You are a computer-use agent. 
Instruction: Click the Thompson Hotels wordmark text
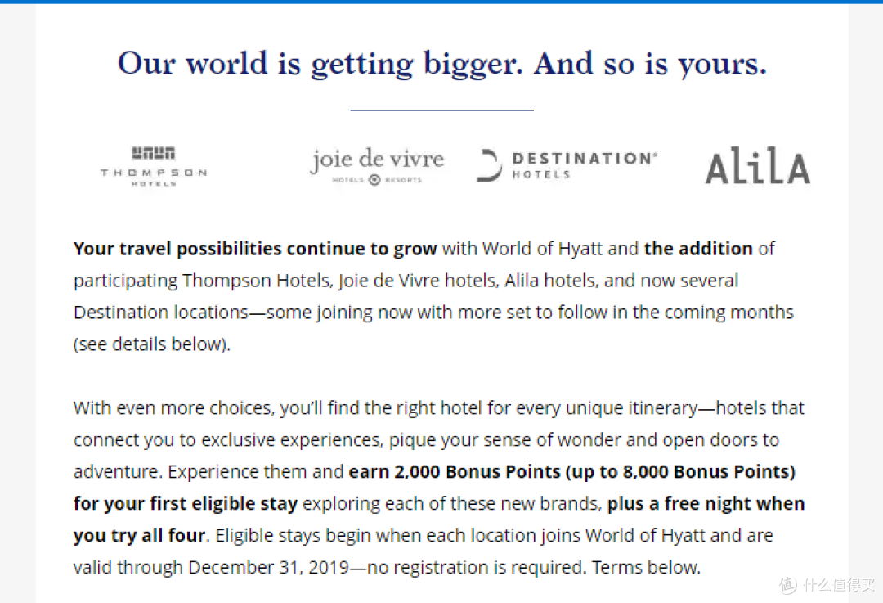pyautogui.click(x=153, y=173)
